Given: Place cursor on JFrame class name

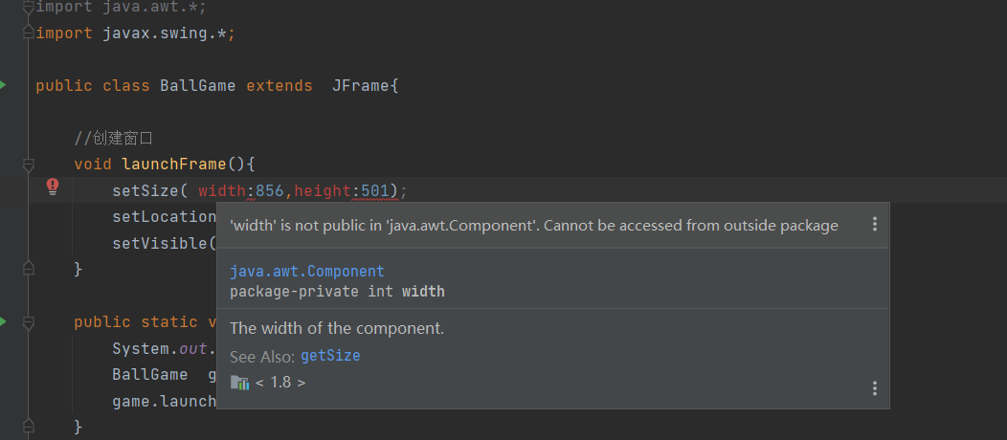Looking at the screenshot, I should coord(360,85).
